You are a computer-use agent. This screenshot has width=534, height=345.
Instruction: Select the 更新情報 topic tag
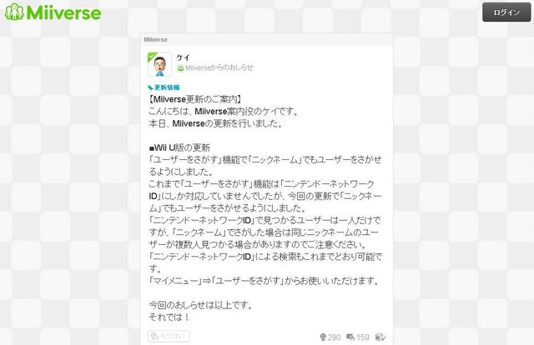[167, 87]
